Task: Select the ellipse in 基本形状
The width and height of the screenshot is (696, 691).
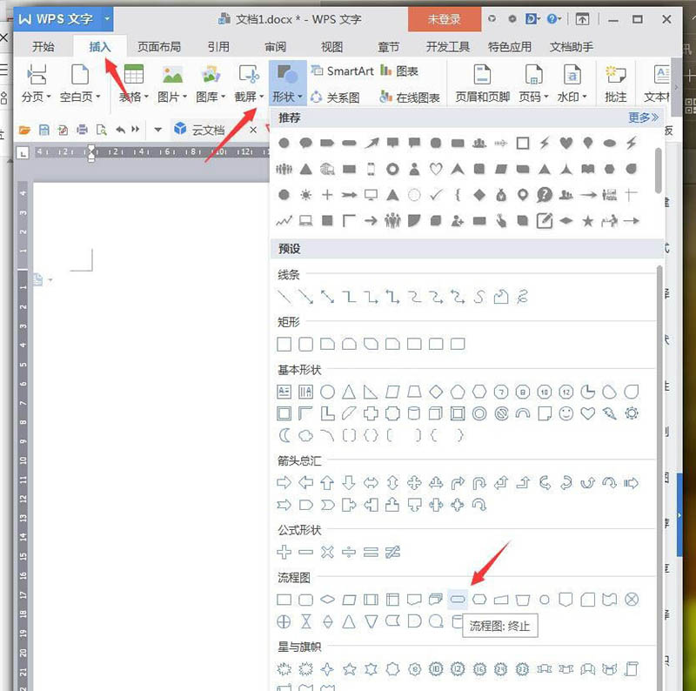Action: click(328, 392)
